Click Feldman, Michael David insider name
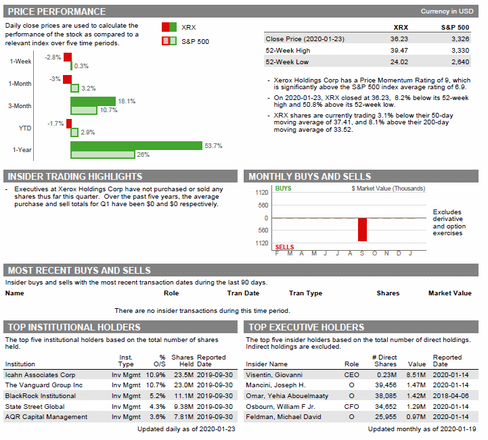Image resolution: width=488 pixels, height=440 pixels. [283, 417]
